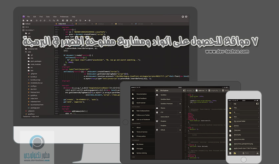
Task: Click TestServer breadcrumb in desktop status bar
Action: tap(26, 116)
